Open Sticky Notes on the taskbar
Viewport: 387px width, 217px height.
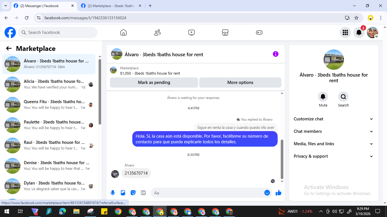[104, 211]
